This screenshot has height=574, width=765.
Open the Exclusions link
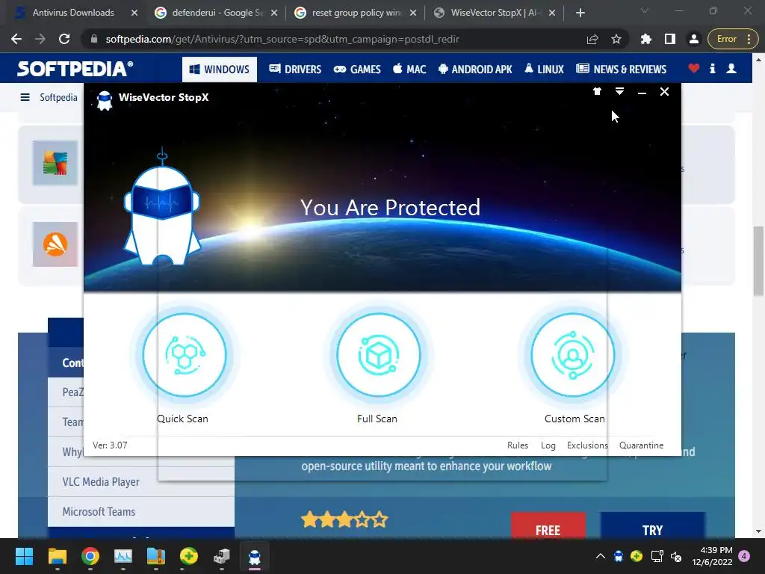[587, 445]
